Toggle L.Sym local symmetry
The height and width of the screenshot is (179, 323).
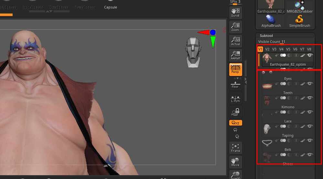(x=235, y=99)
